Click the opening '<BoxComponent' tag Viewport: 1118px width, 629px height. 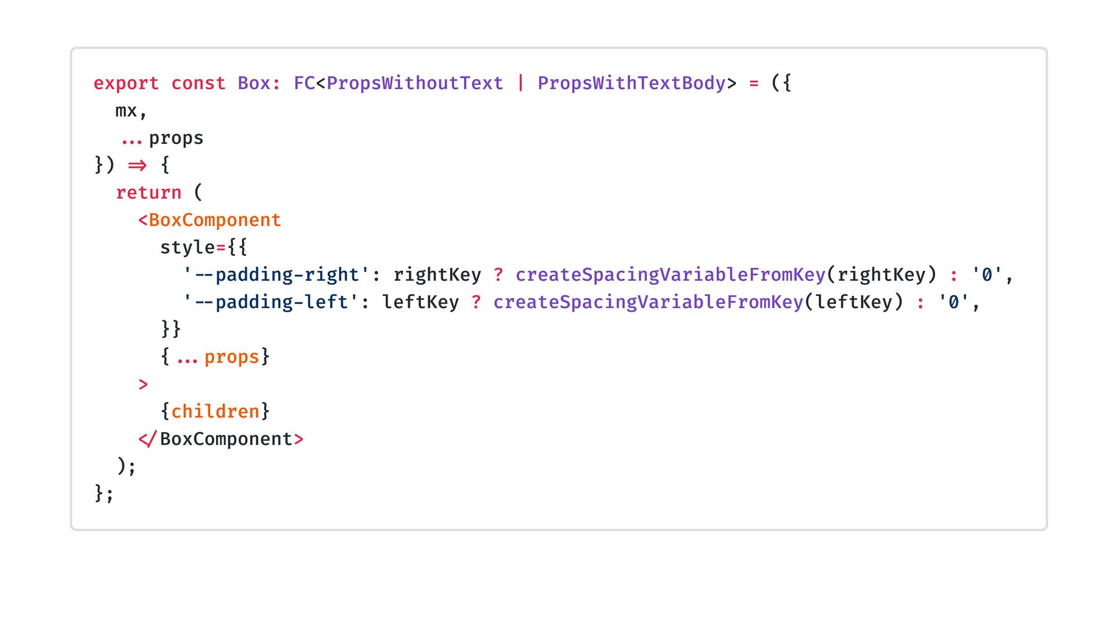(x=210, y=220)
